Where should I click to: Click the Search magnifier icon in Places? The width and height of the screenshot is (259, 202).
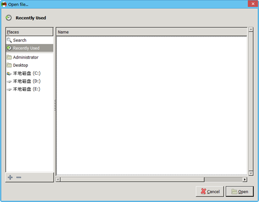click(9, 40)
